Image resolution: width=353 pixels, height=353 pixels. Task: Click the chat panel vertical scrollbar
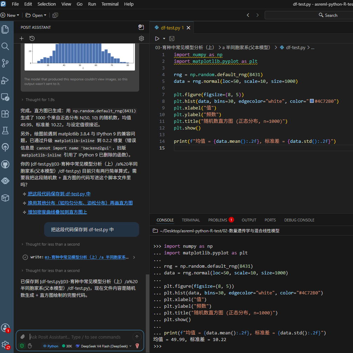148,313
